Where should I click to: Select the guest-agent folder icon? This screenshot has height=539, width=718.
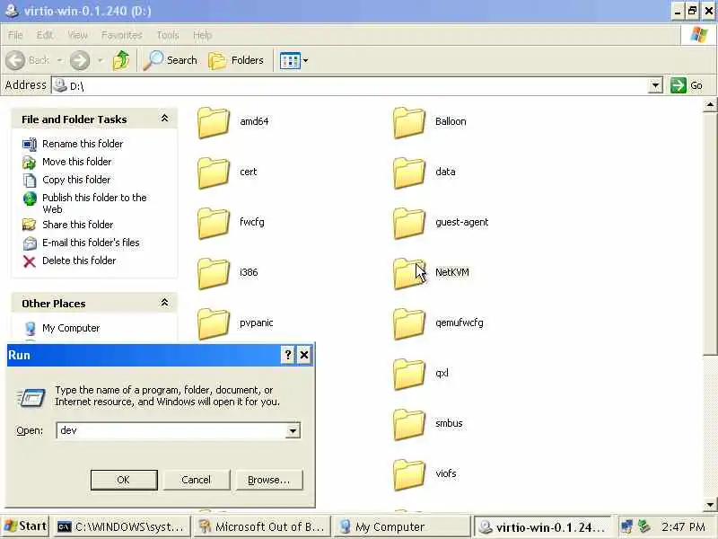[409, 223]
